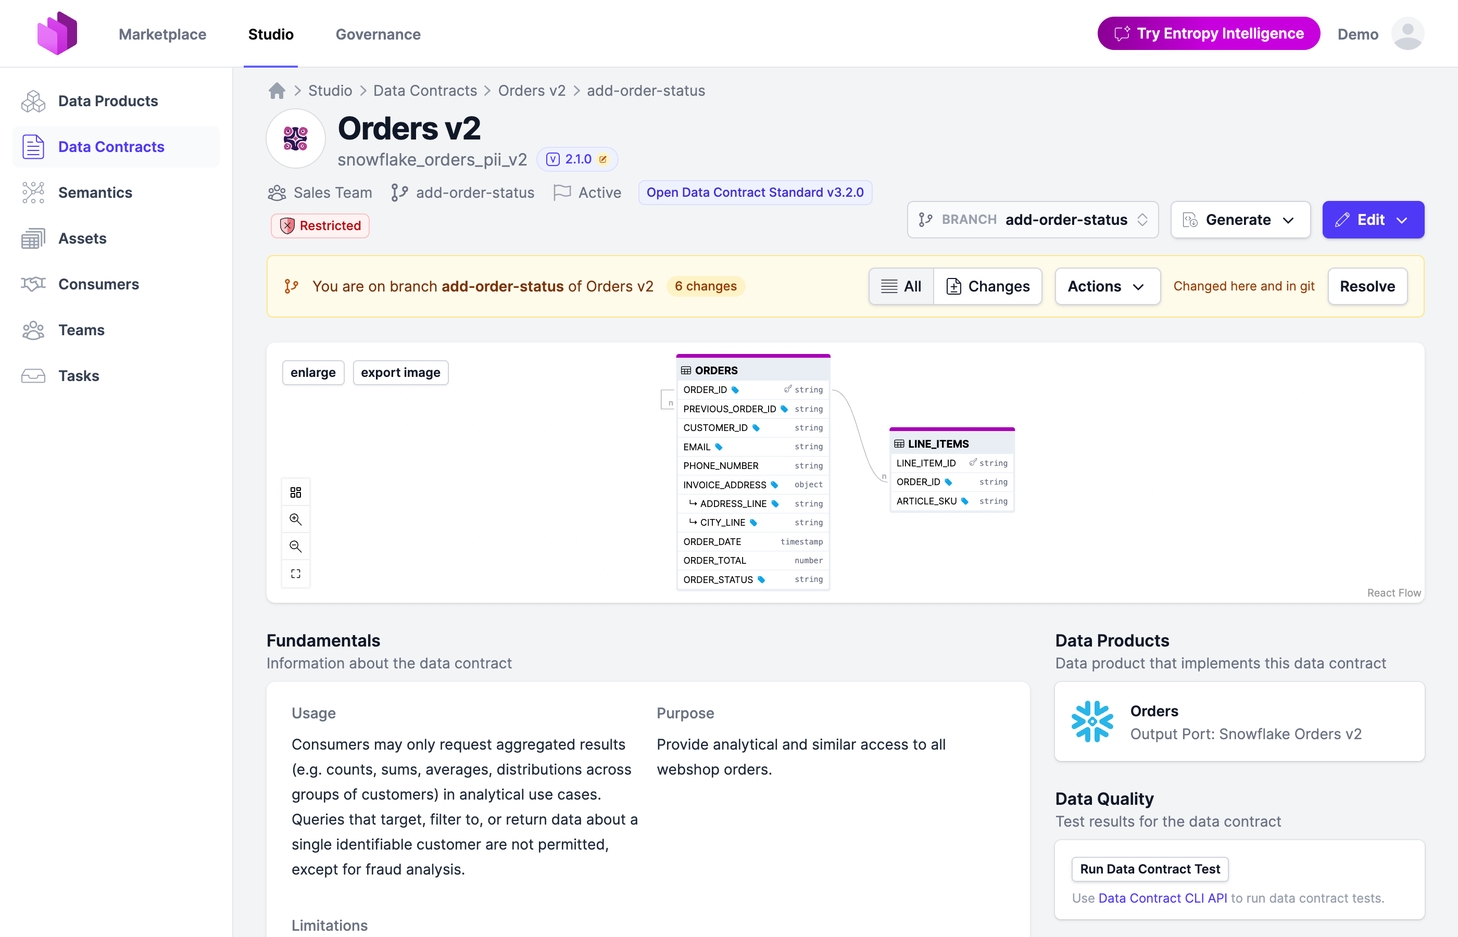Open Data Products in sidebar
Image resolution: width=1458 pixels, height=937 pixels.
point(116,101)
